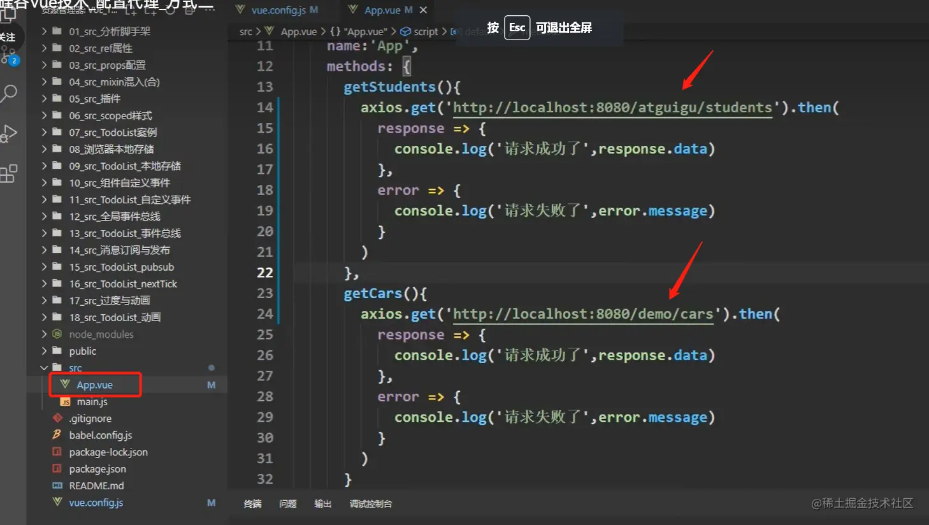The height and width of the screenshot is (525, 929).
Task: Select the 13_src_TodoList_事件总线 folder name
Action: [125, 233]
